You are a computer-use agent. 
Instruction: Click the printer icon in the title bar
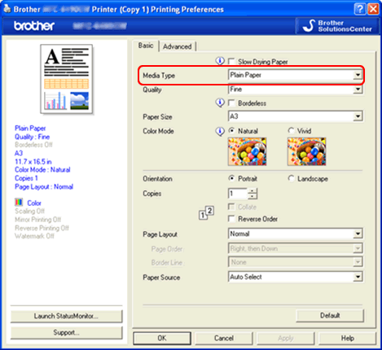7,9
